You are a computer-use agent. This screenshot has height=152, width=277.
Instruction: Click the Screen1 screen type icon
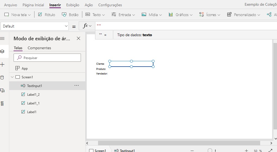pyautogui.click(x=18, y=77)
